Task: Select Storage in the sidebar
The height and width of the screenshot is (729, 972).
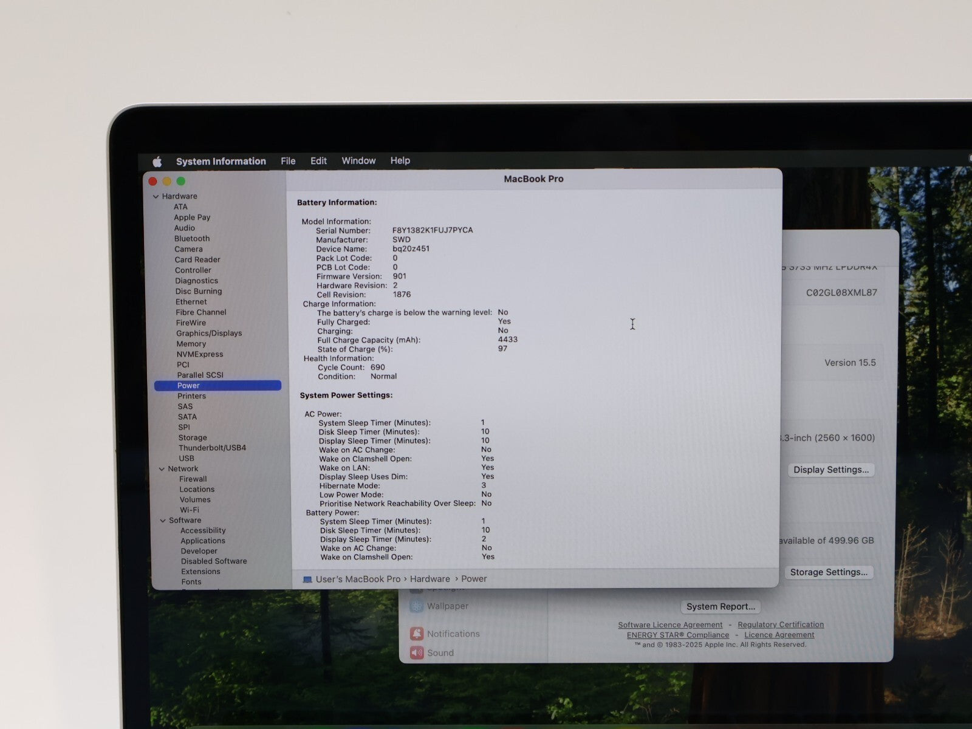Action: pos(193,437)
